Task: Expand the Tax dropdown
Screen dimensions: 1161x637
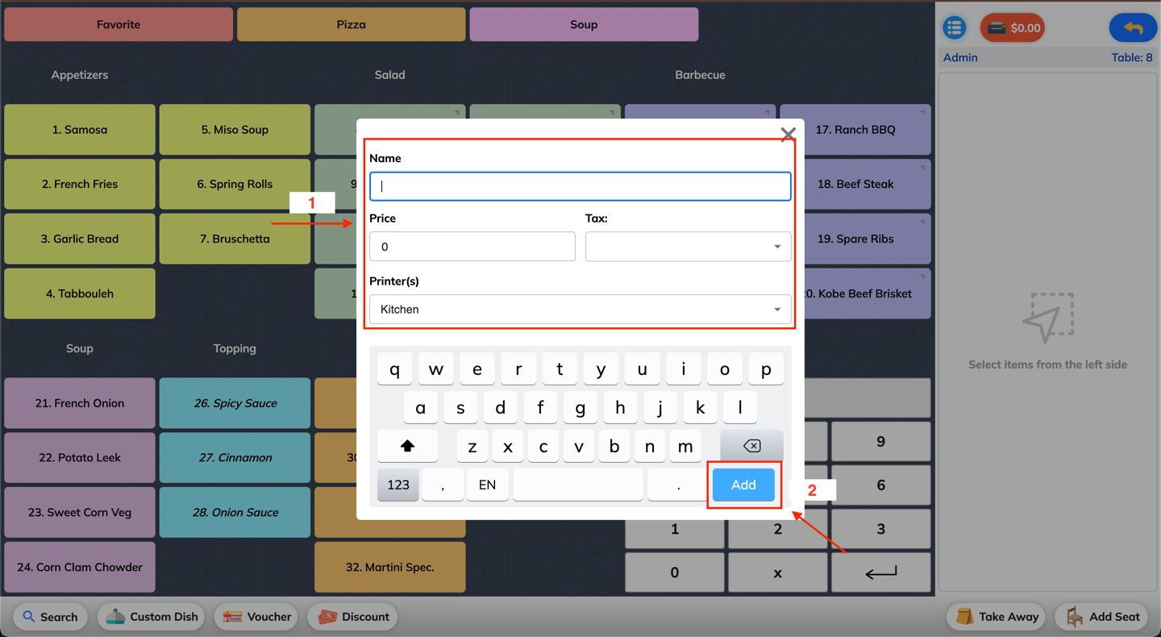Action: (688, 247)
